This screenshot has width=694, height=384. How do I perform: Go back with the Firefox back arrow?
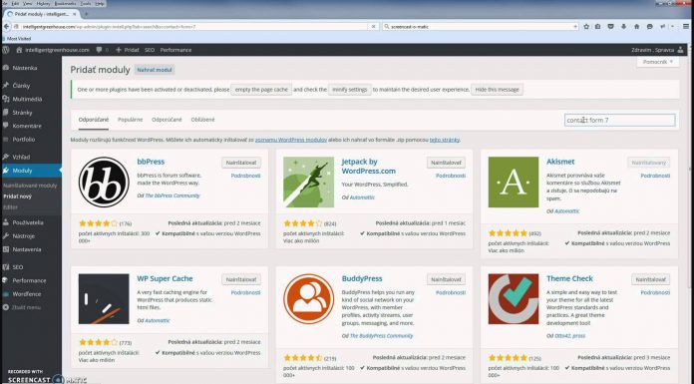pos(6,27)
